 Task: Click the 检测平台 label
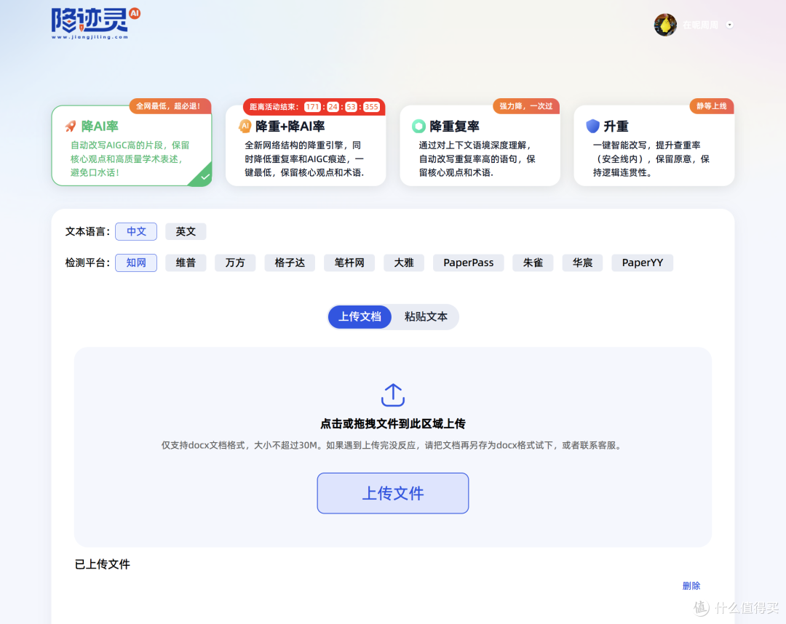[87, 263]
